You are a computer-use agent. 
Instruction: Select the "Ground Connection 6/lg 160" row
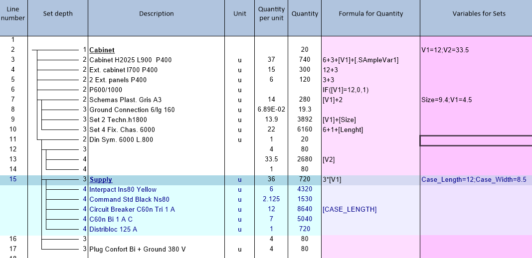[132, 110]
